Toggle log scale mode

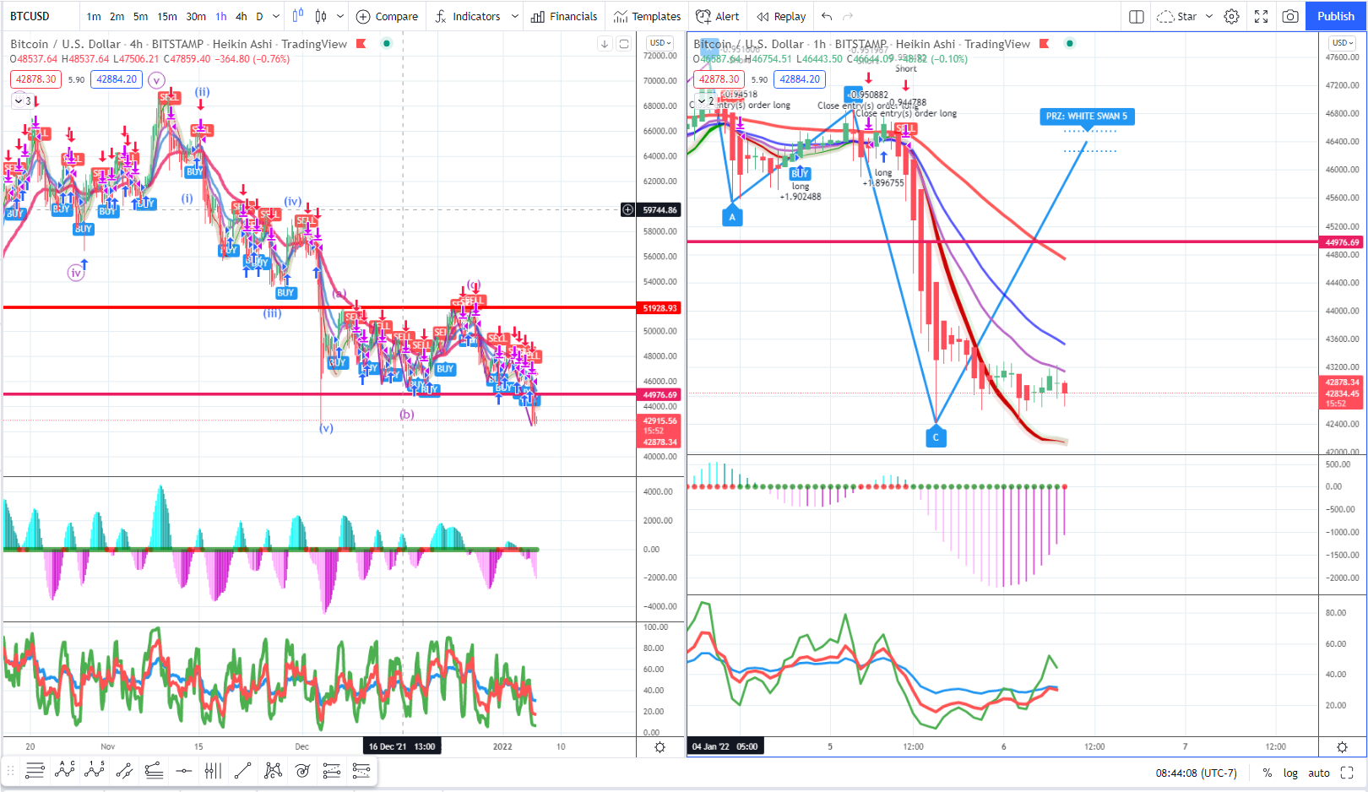point(1290,773)
